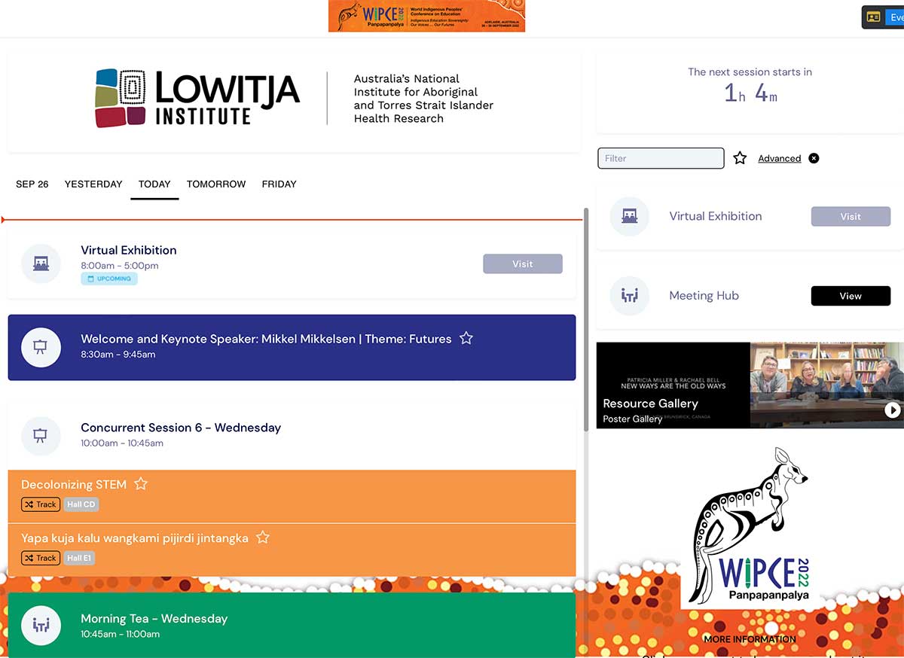The image size is (904, 658).
Task: Favorite the Welcome and Keynote session star
Action: (x=466, y=338)
